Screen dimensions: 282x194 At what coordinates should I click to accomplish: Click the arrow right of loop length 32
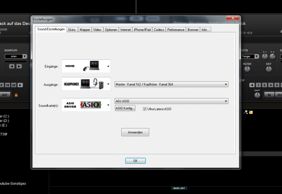[x=20, y=85]
